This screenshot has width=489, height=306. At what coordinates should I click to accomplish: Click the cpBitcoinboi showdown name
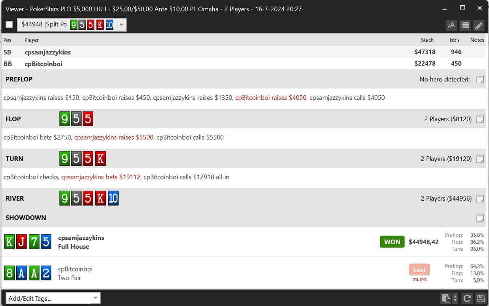pyautogui.click(x=75, y=269)
